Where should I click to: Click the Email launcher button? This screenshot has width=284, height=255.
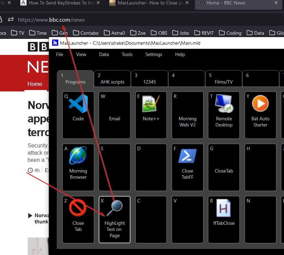(x=114, y=115)
